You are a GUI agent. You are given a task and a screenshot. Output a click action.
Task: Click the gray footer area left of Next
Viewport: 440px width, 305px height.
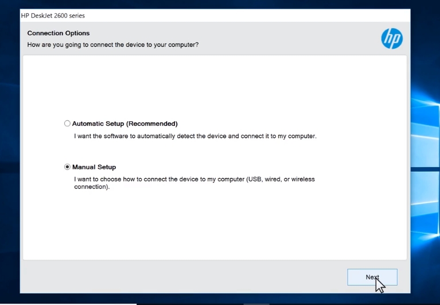(172, 277)
